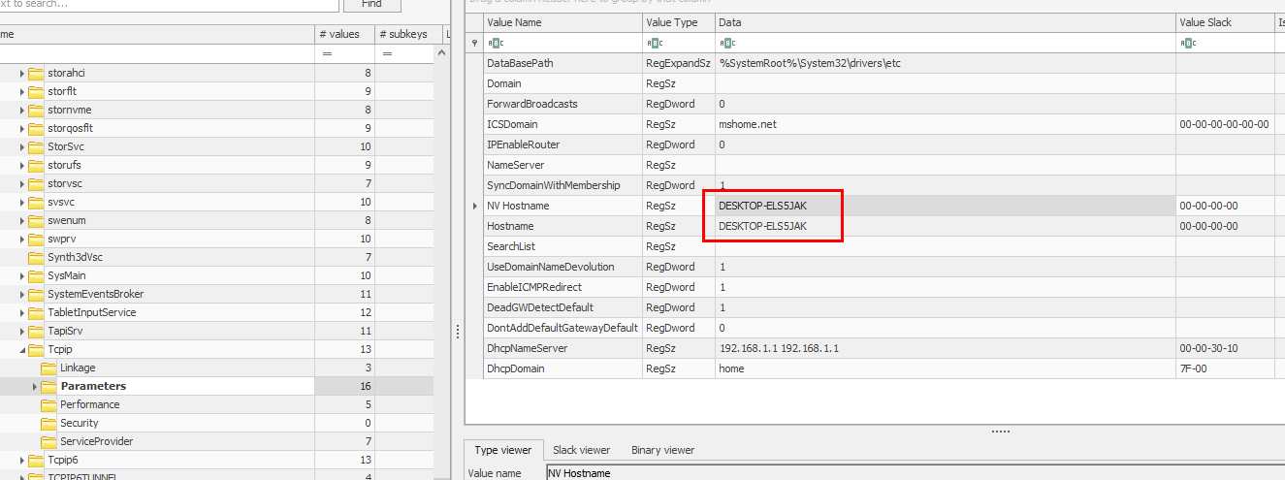
Task: Sort by the Data column header
Action: (x=945, y=22)
